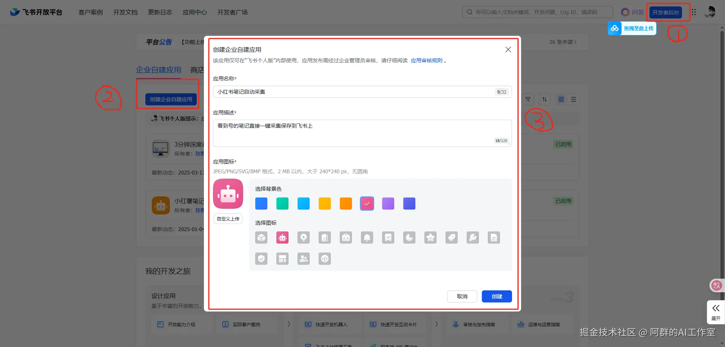Image resolution: width=725 pixels, height=347 pixels.
Task: Open the user avatar in top bar
Action: [710, 12]
